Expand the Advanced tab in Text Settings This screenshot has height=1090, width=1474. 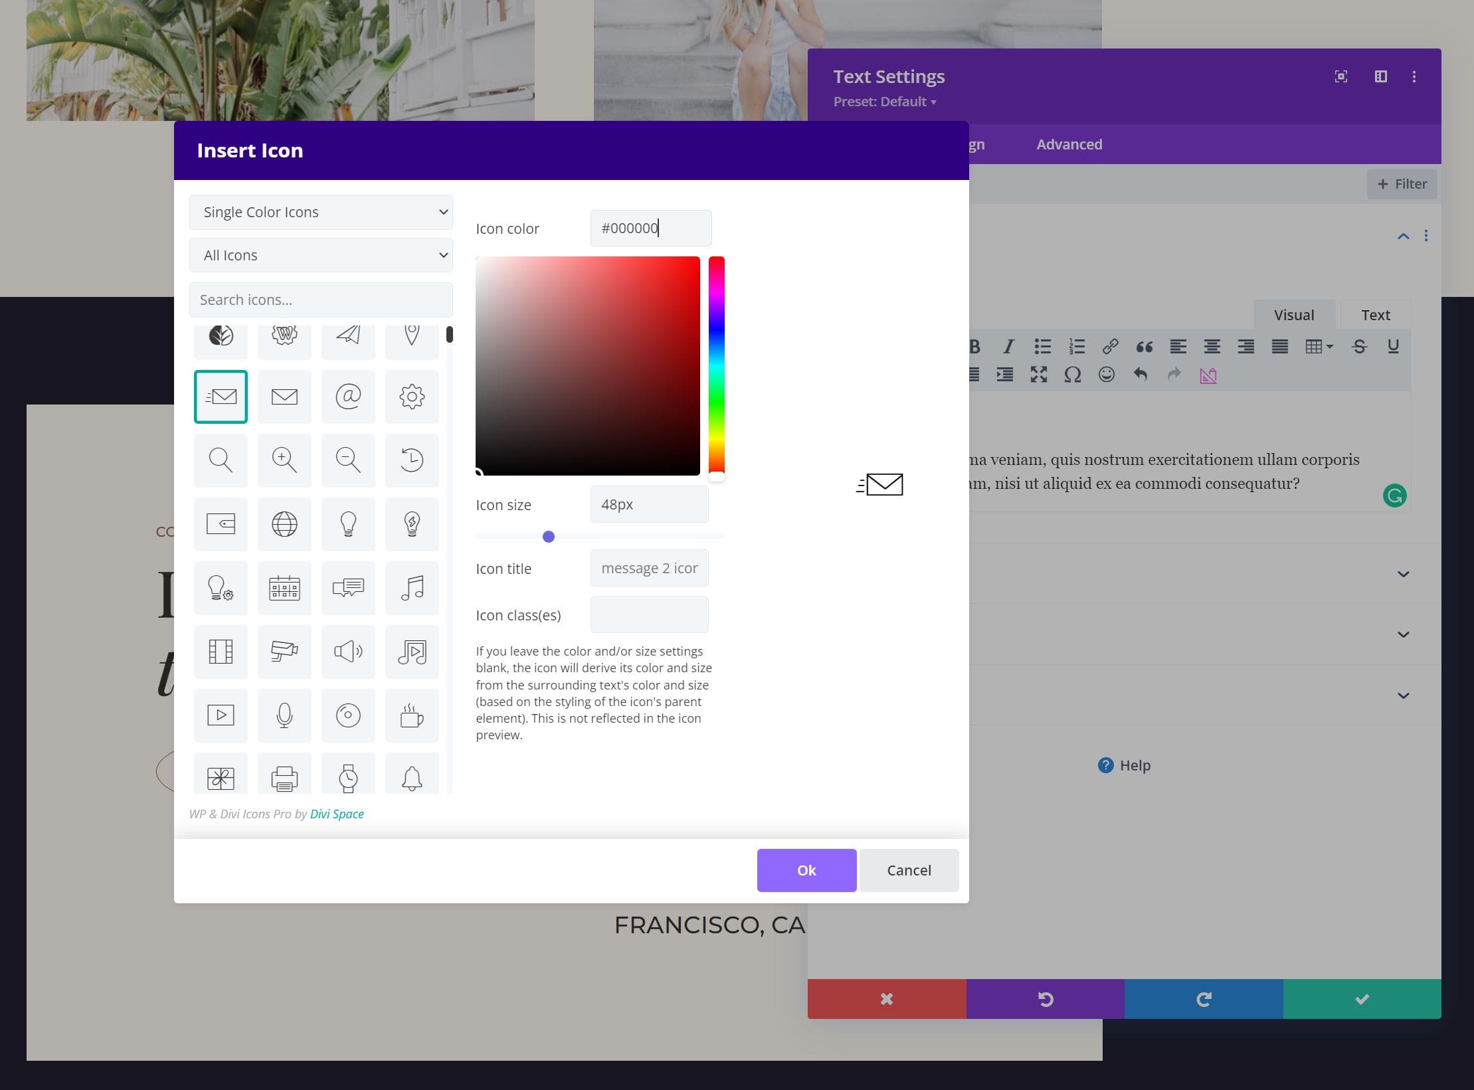point(1069,144)
